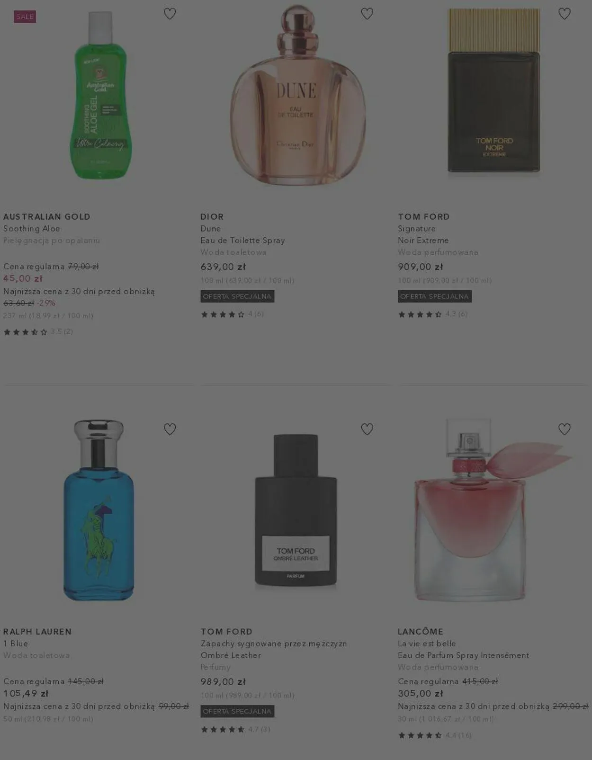Click the SALE badge on aloe gel
Viewport: 592px width, 760px height.
tap(25, 17)
